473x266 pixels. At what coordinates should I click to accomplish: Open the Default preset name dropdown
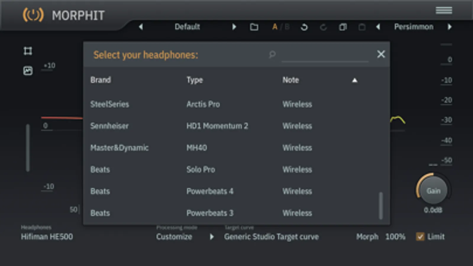187,27
